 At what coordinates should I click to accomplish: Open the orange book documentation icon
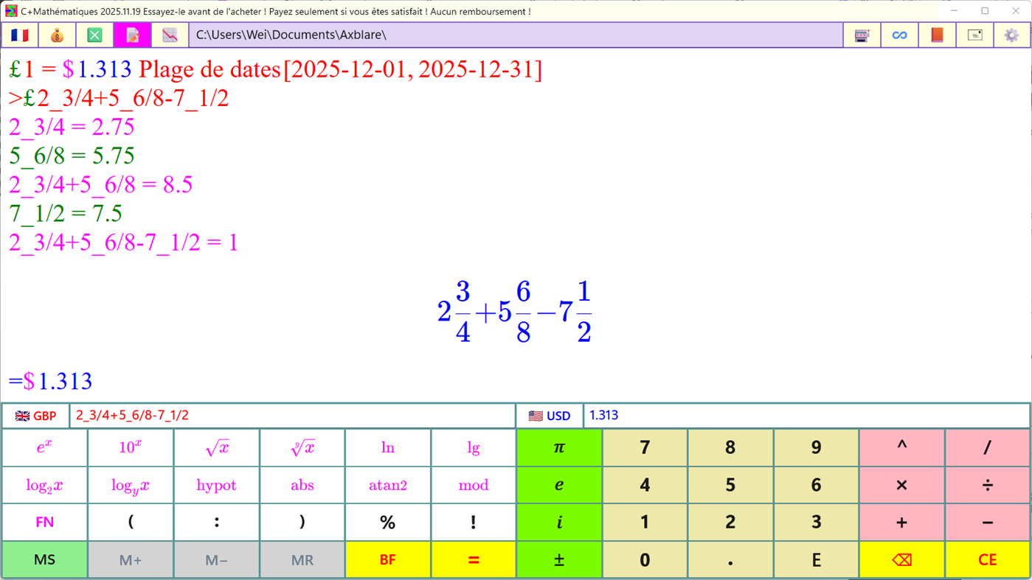tap(937, 35)
